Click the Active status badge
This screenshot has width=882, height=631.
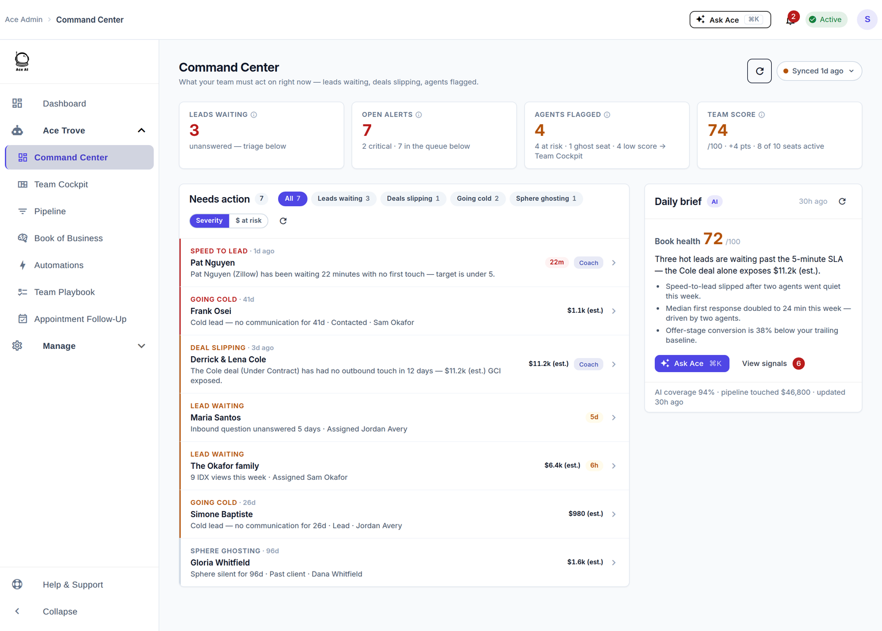tap(826, 20)
